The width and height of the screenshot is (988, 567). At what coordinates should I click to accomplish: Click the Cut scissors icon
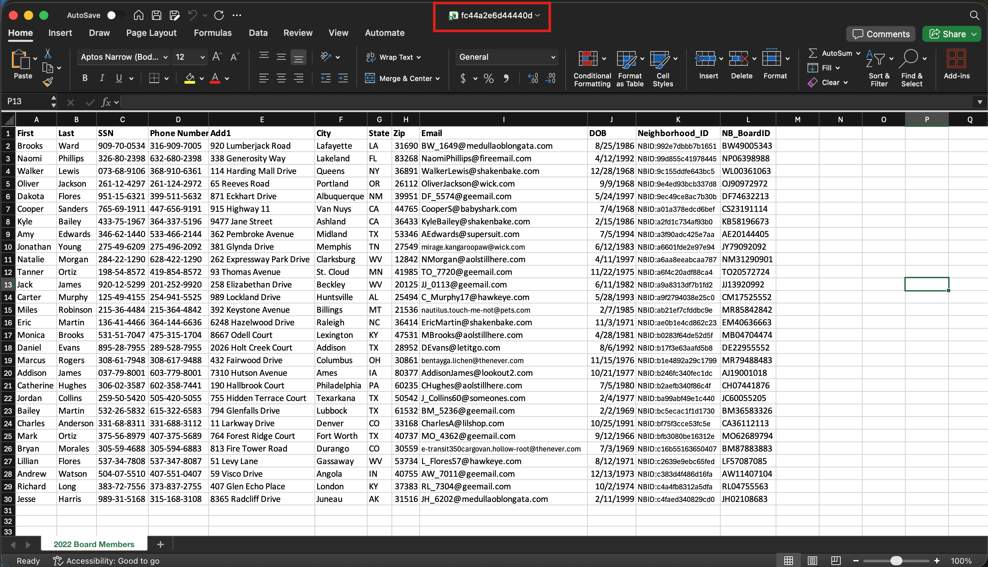pos(47,53)
